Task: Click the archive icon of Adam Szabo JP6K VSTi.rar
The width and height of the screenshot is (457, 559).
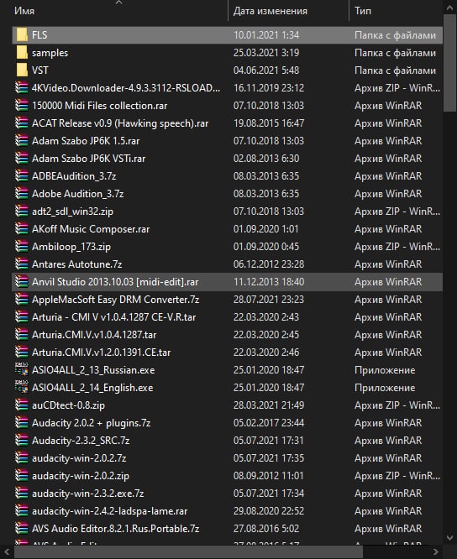Action: pyautogui.click(x=21, y=159)
